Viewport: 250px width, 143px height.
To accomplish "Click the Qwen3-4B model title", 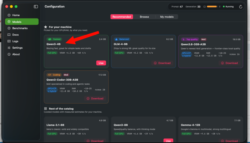I will point(53,44).
